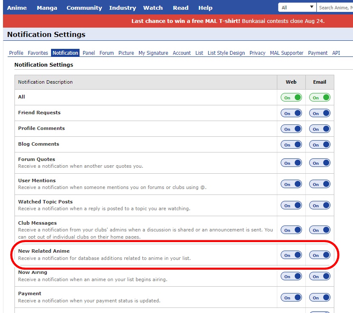Open the My Signature tab
353x313 pixels.
pyautogui.click(x=153, y=53)
